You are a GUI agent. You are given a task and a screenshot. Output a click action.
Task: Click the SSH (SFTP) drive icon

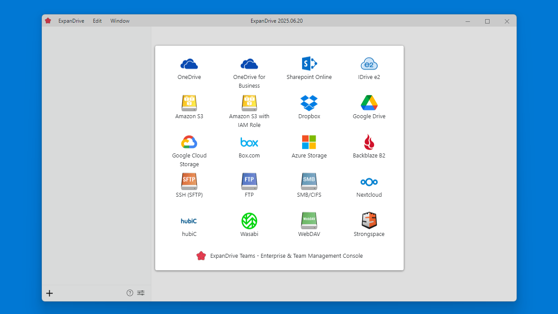(x=189, y=181)
